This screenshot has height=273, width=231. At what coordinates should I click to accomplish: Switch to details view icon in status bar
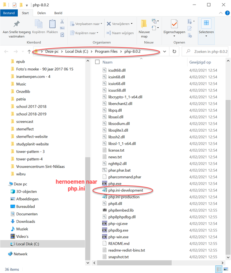219,269
